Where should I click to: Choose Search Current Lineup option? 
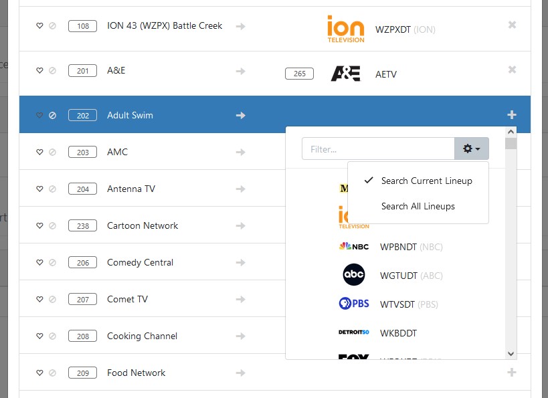coord(426,181)
